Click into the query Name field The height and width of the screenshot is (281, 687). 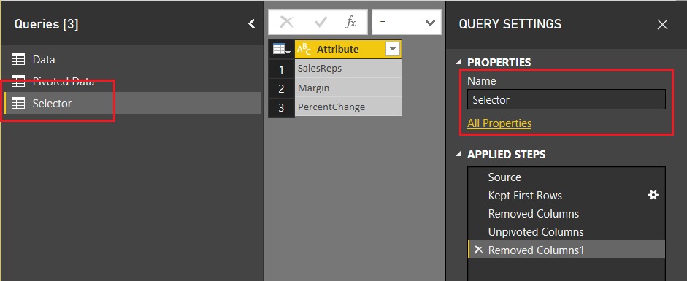[567, 100]
